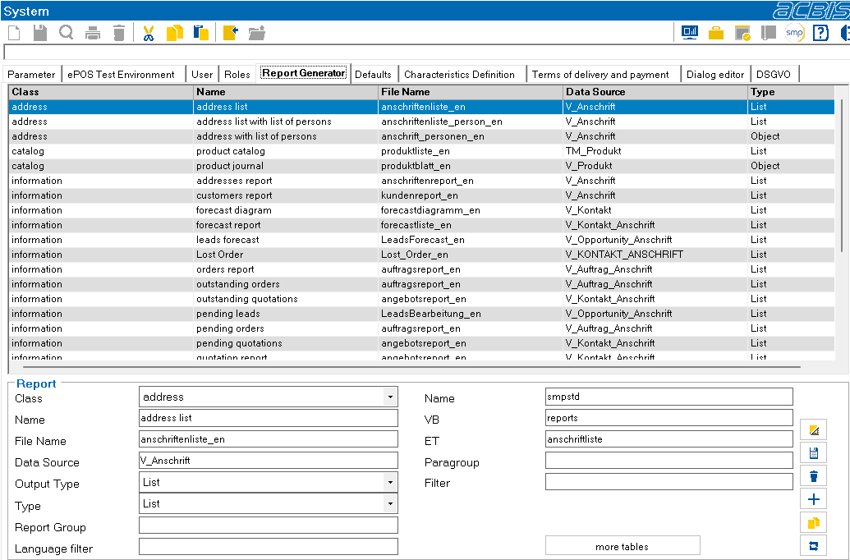Click the magnifier Search toolbar icon
The width and height of the screenshot is (850, 560).
click(x=67, y=33)
